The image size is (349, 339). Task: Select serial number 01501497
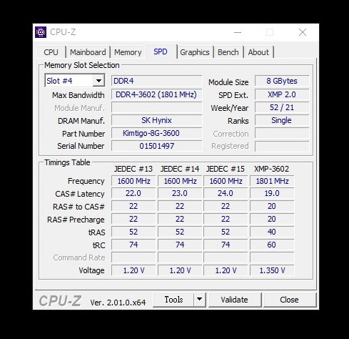tap(156, 146)
